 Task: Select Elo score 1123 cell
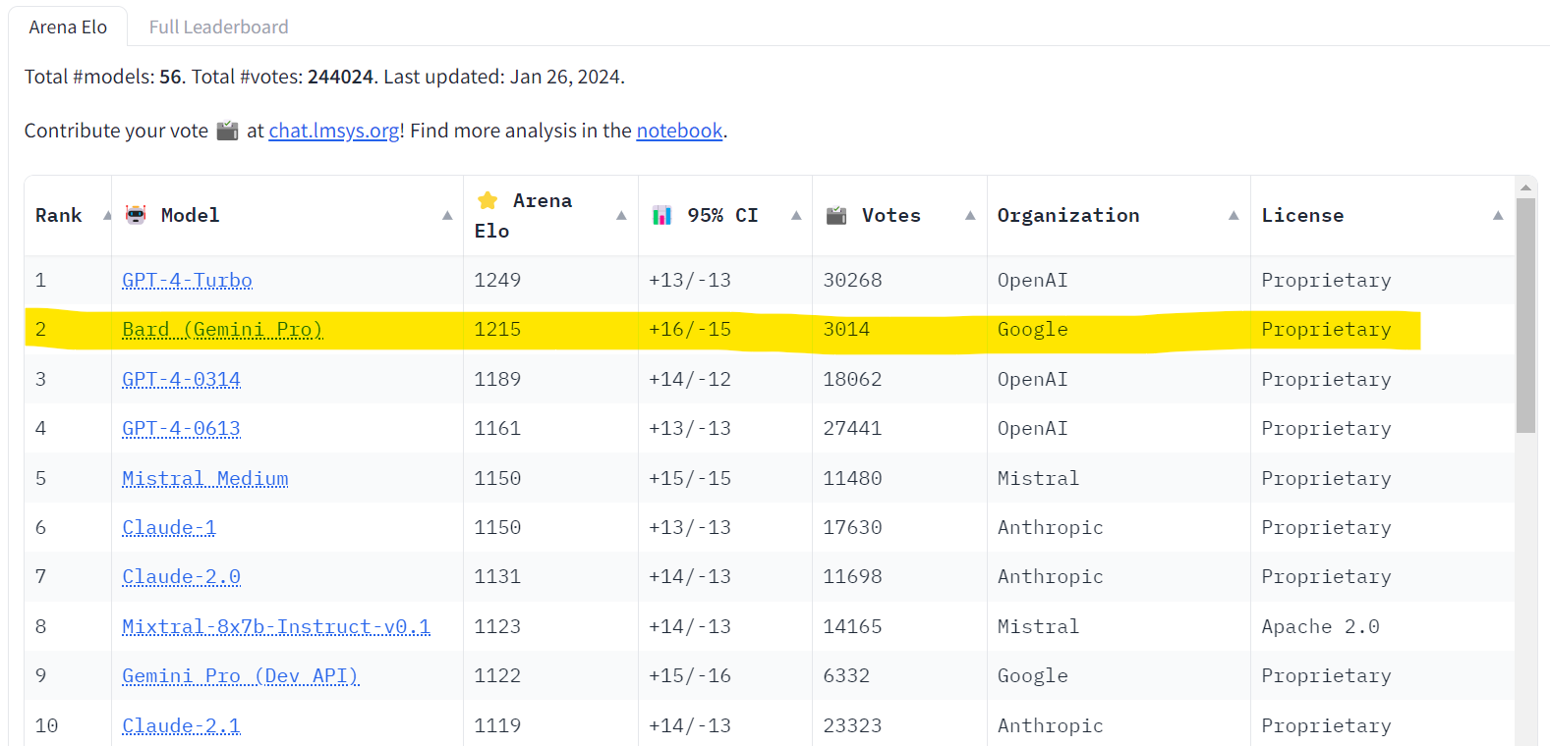pos(550,627)
